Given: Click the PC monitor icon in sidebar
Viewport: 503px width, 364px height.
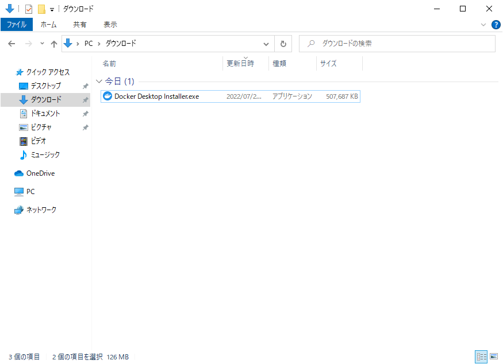Looking at the screenshot, I should click(19, 192).
